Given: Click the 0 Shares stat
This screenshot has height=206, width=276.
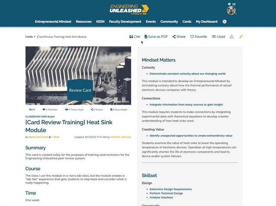Looking at the screenshot, I should click(x=97, y=109).
